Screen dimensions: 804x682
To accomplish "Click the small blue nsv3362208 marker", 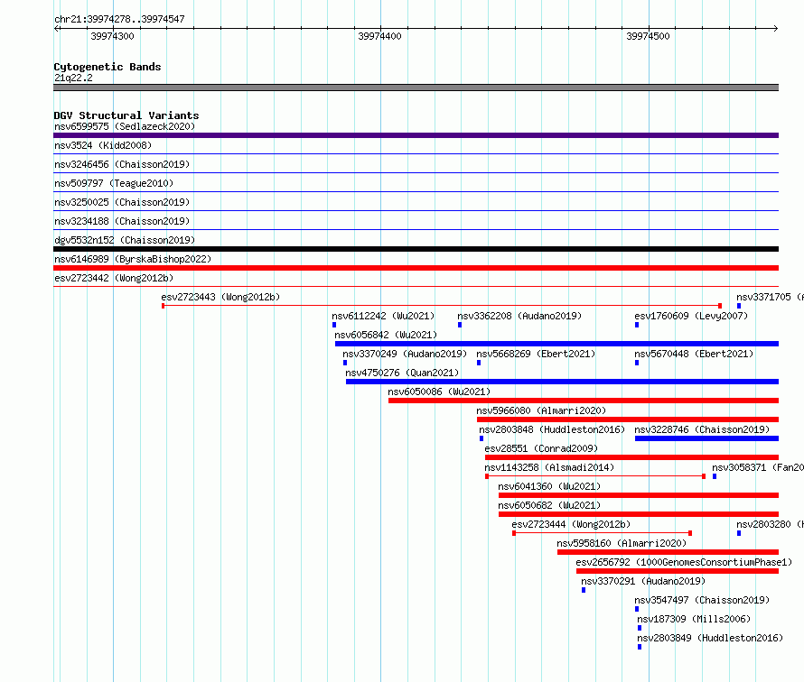I will [x=460, y=325].
